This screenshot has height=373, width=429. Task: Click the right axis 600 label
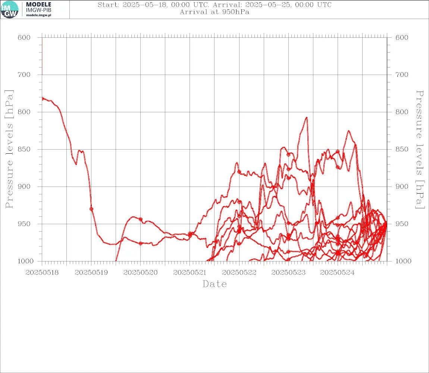[402, 38]
